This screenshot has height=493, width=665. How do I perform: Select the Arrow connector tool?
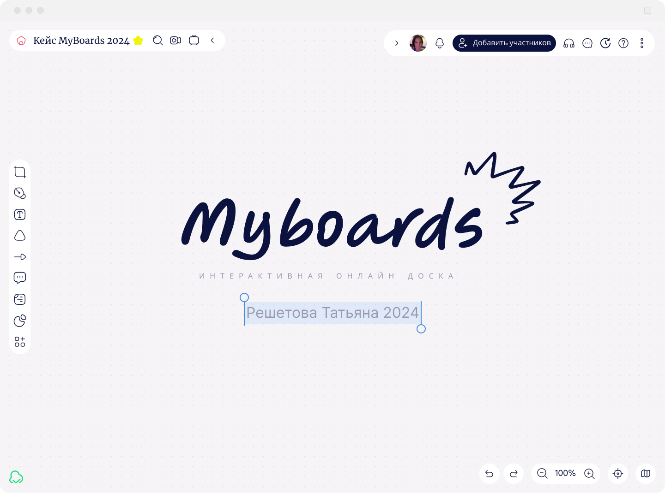20,257
